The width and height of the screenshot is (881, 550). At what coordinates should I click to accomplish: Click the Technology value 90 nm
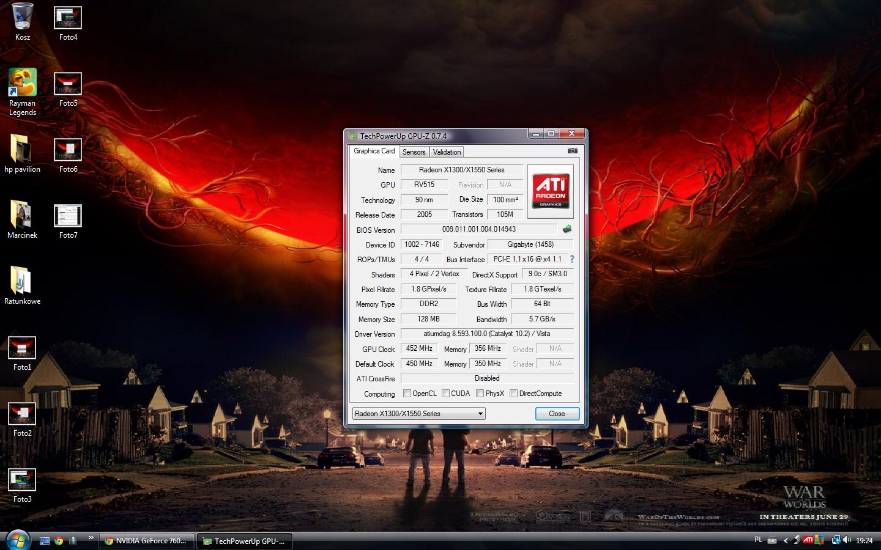coord(424,200)
